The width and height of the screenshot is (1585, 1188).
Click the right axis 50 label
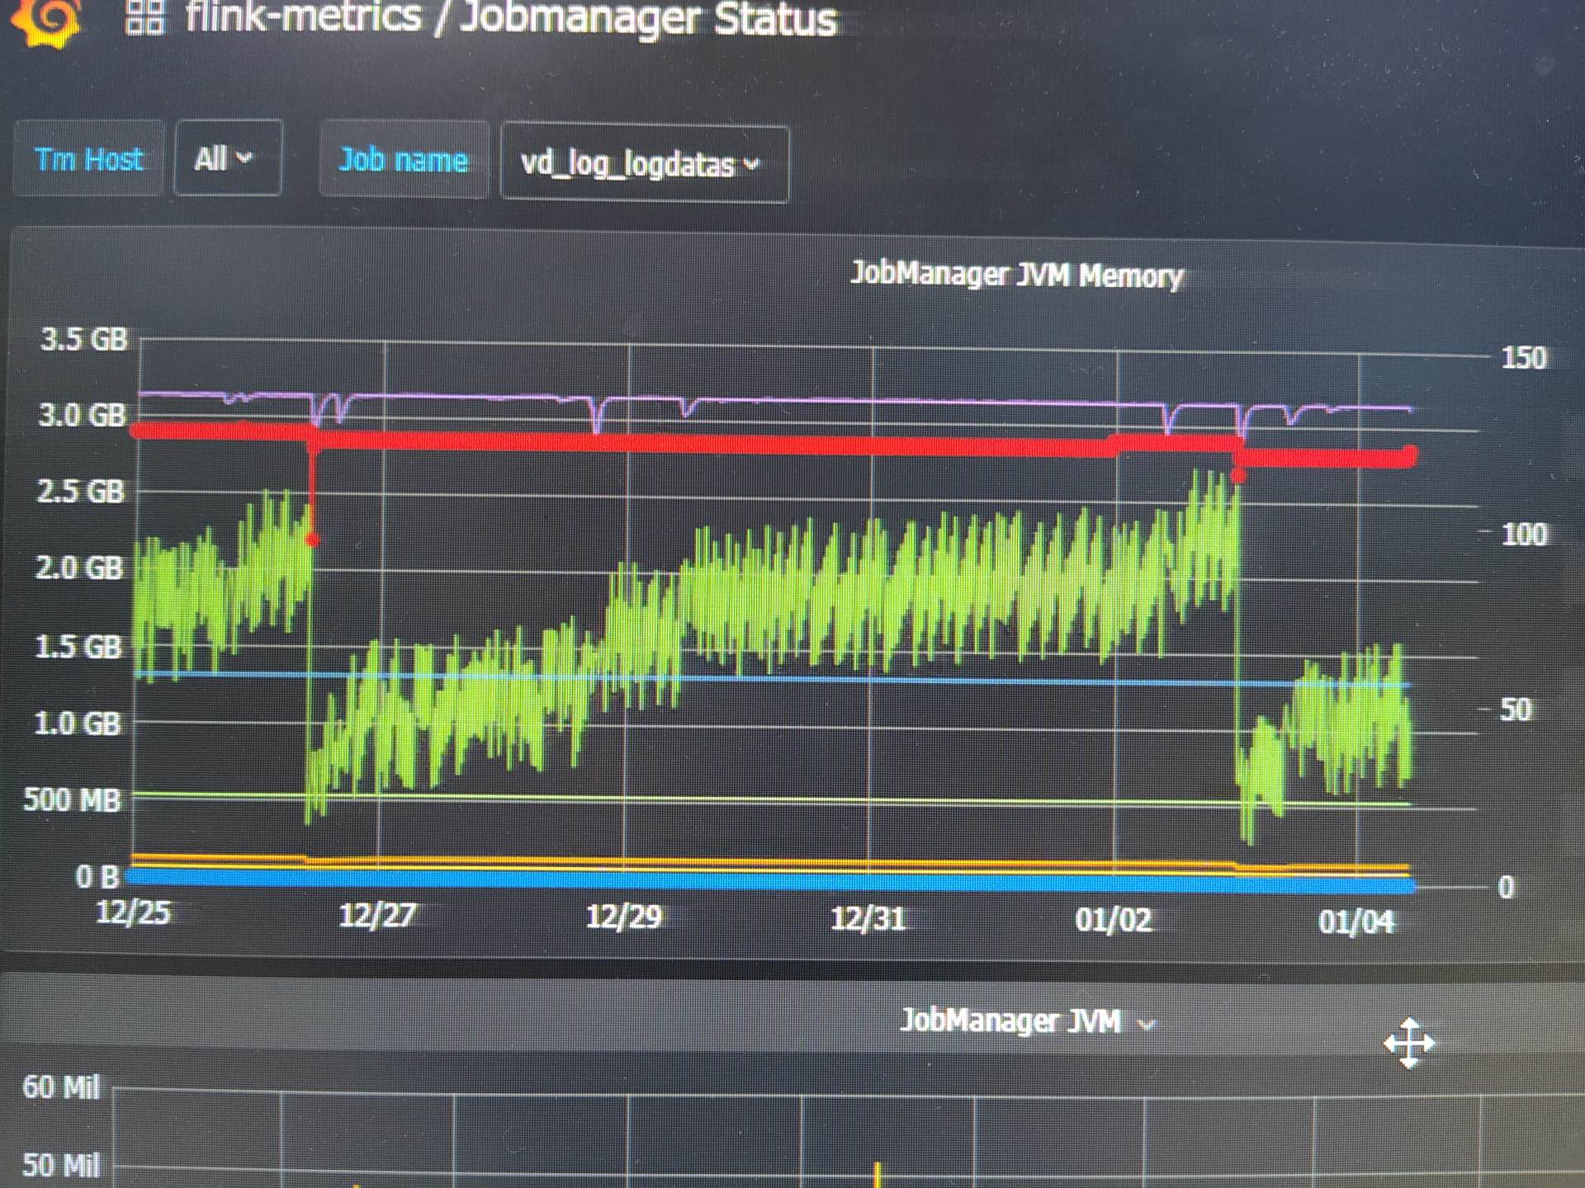coord(1516,710)
